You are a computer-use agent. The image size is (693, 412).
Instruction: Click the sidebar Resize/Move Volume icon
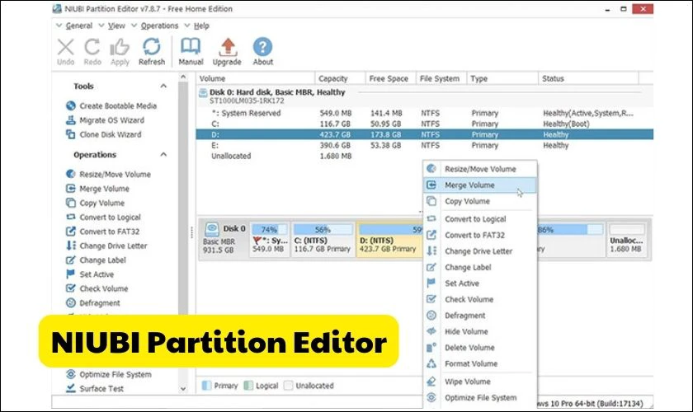pyautogui.click(x=71, y=174)
